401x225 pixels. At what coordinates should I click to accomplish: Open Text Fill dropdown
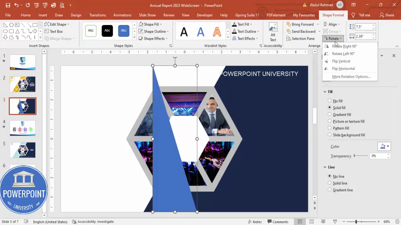(x=242, y=24)
